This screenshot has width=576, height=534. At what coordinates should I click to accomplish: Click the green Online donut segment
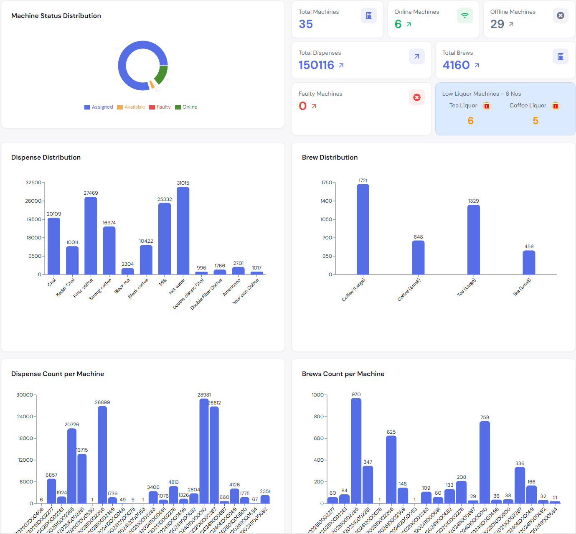[x=162, y=74]
